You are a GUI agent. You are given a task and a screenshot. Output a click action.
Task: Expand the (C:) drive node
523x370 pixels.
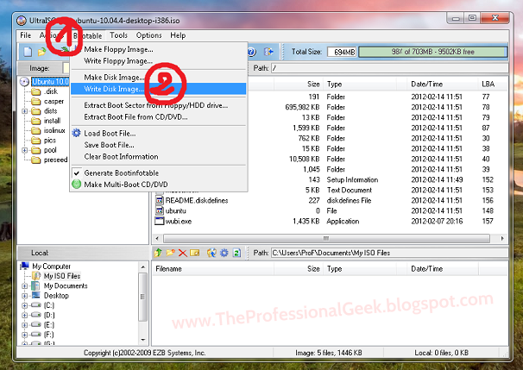tap(25, 305)
